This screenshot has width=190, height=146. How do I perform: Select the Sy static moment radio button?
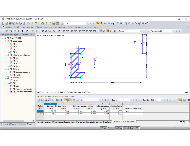click(11, 58)
